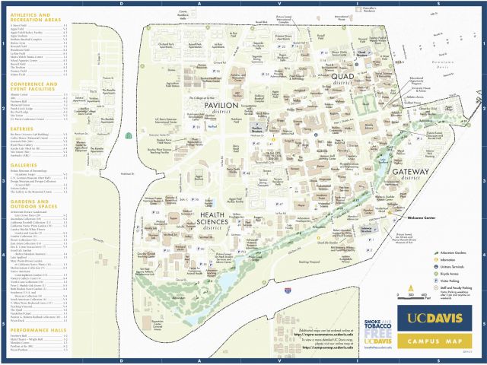Click the P 26 parking marker
This screenshot has height=365, width=487.
(x=216, y=71)
